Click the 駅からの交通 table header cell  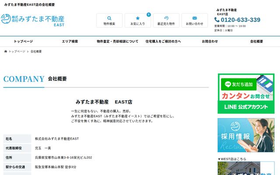pyautogui.click(x=17, y=167)
